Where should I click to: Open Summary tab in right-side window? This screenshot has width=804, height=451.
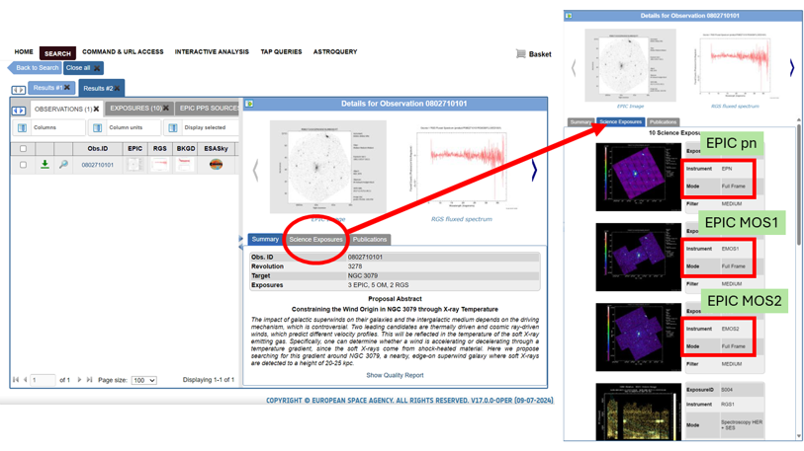tap(581, 121)
